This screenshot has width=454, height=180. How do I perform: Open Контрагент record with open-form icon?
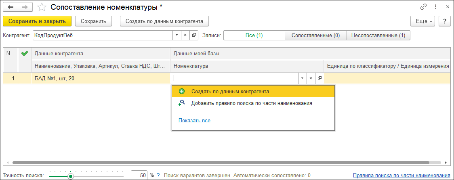(194, 36)
